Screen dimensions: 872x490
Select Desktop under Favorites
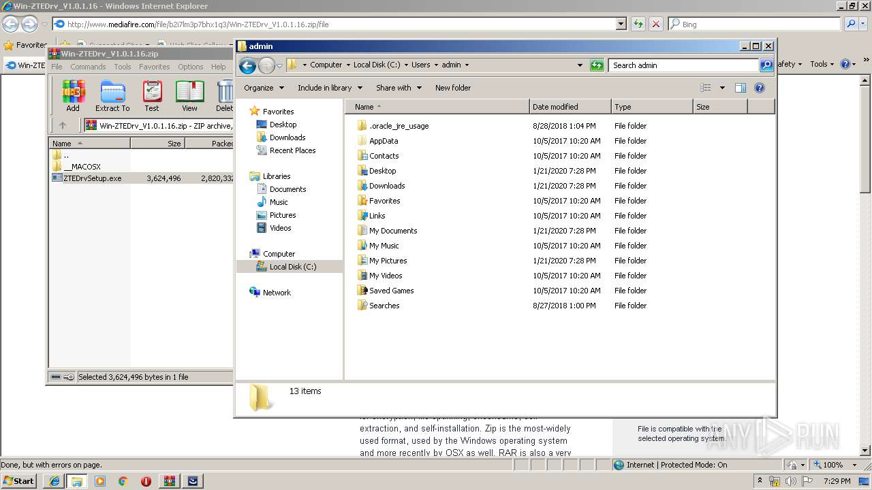point(283,125)
